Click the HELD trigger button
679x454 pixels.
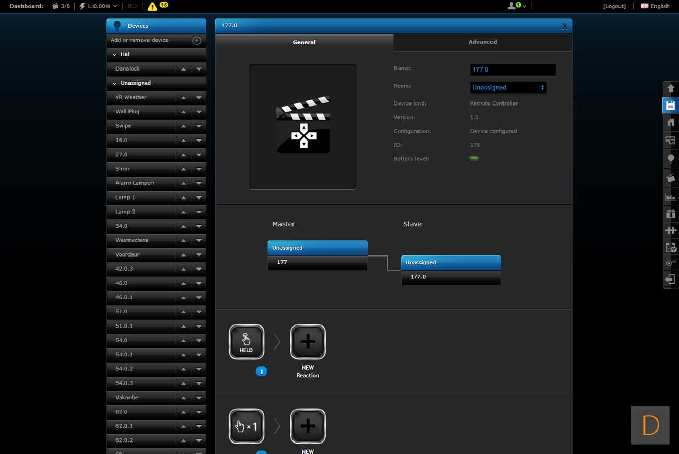pyautogui.click(x=247, y=342)
